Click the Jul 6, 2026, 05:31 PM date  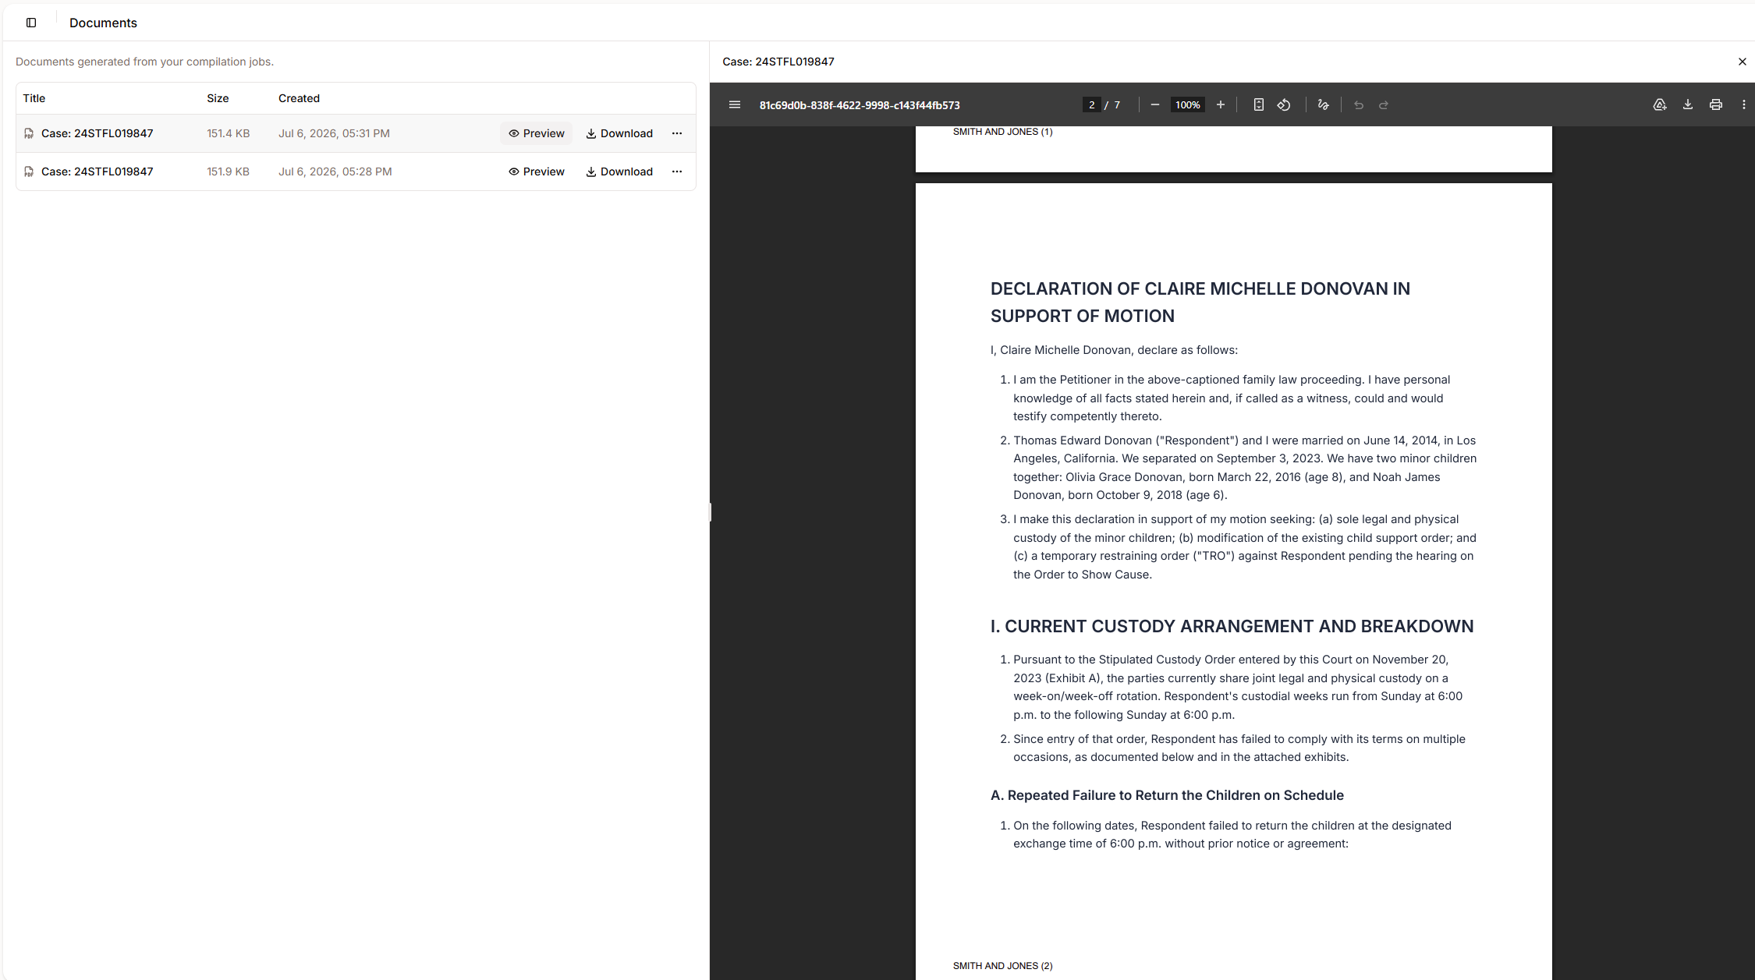coord(334,133)
